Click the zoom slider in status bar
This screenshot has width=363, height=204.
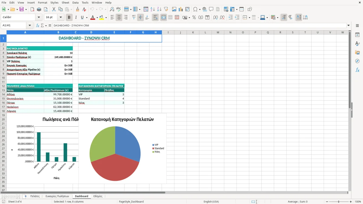pyautogui.click(x=338, y=202)
